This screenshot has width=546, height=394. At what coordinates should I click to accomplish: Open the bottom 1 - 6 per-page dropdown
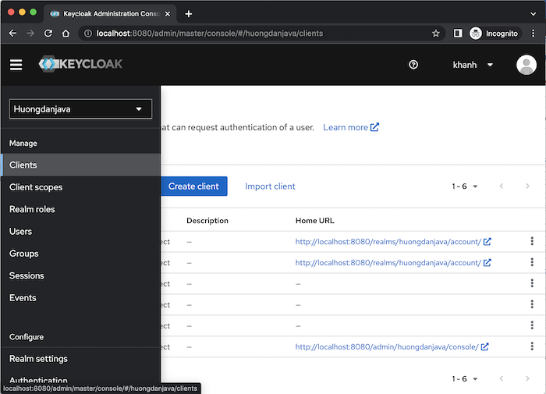465,378
